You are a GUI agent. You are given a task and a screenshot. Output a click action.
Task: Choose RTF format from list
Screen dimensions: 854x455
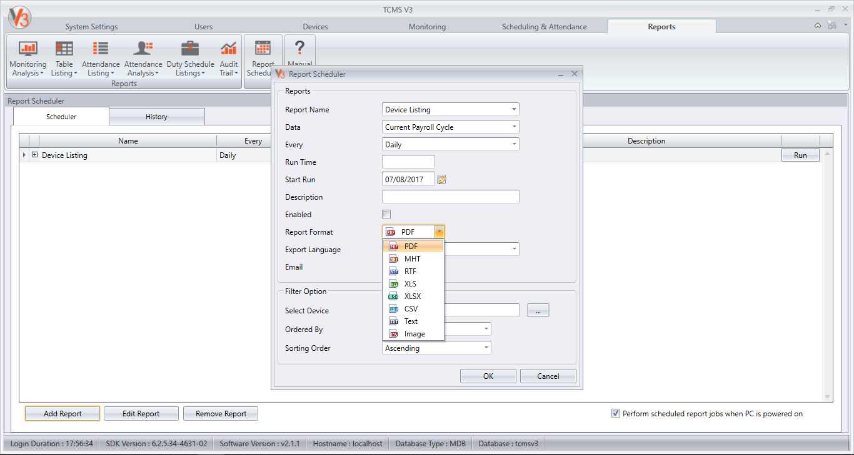pos(413,272)
